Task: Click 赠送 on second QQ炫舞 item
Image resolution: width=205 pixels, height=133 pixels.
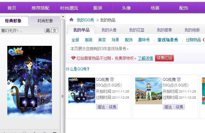Action: coord(168,107)
